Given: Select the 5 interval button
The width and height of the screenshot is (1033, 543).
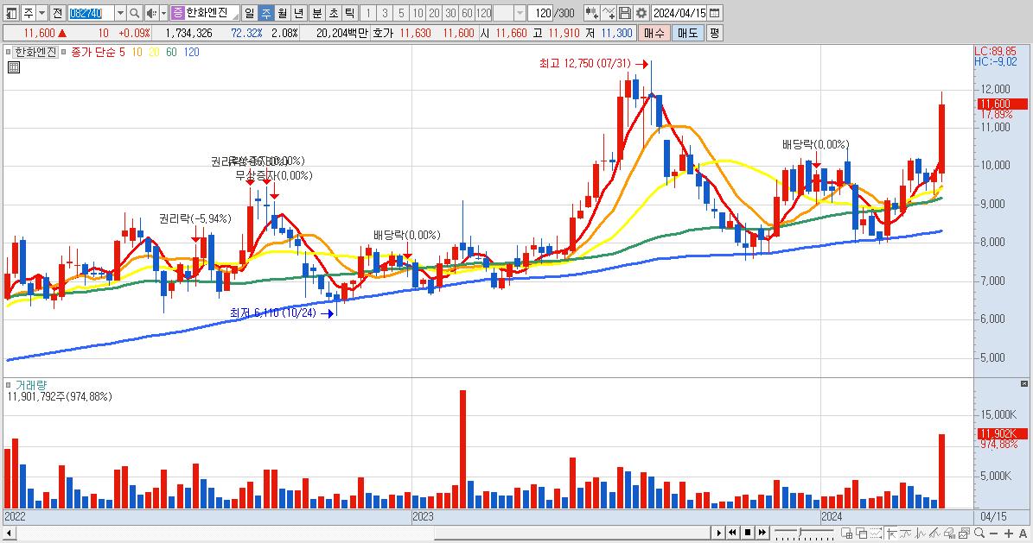Looking at the screenshot, I should click(401, 12).
